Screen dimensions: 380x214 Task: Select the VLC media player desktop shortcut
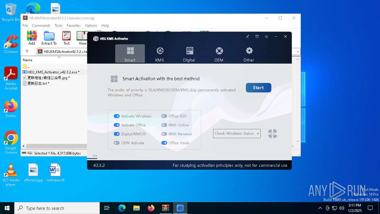pyautogui.click(x=11, y=175)
